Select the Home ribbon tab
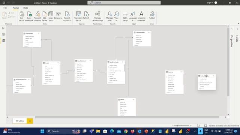Viewport: 240px width, 135px height. click(x=16, y=8)
